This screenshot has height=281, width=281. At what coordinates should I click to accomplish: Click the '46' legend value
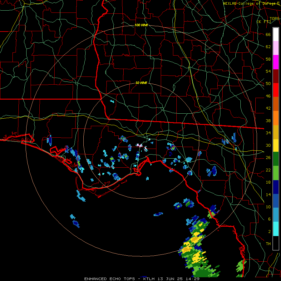point(268,96)
